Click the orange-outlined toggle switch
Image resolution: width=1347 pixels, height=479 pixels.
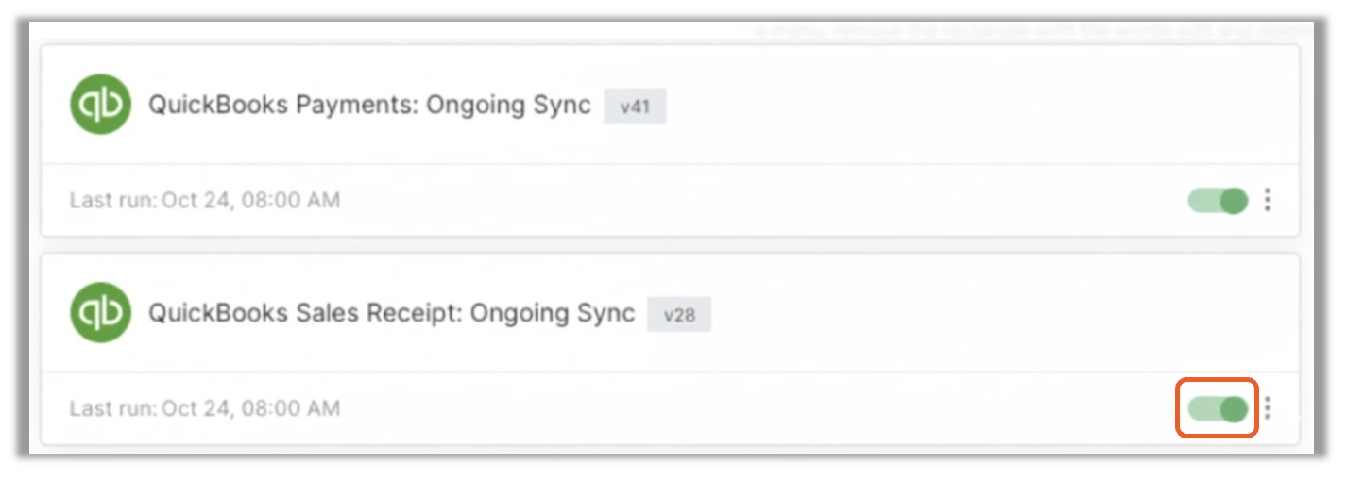pos(1218,408)
